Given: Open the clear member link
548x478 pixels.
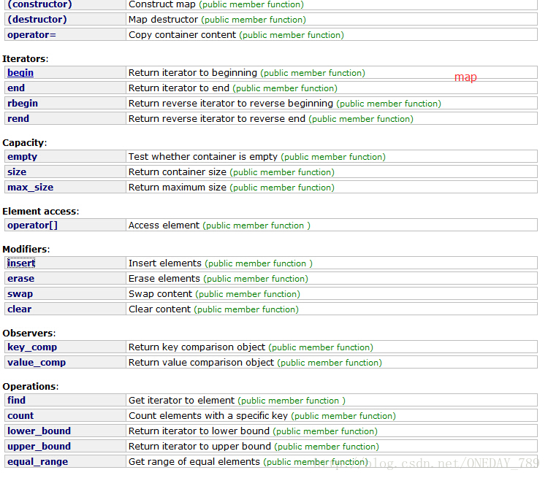Looking at the screenshot, I should [19, 309].
